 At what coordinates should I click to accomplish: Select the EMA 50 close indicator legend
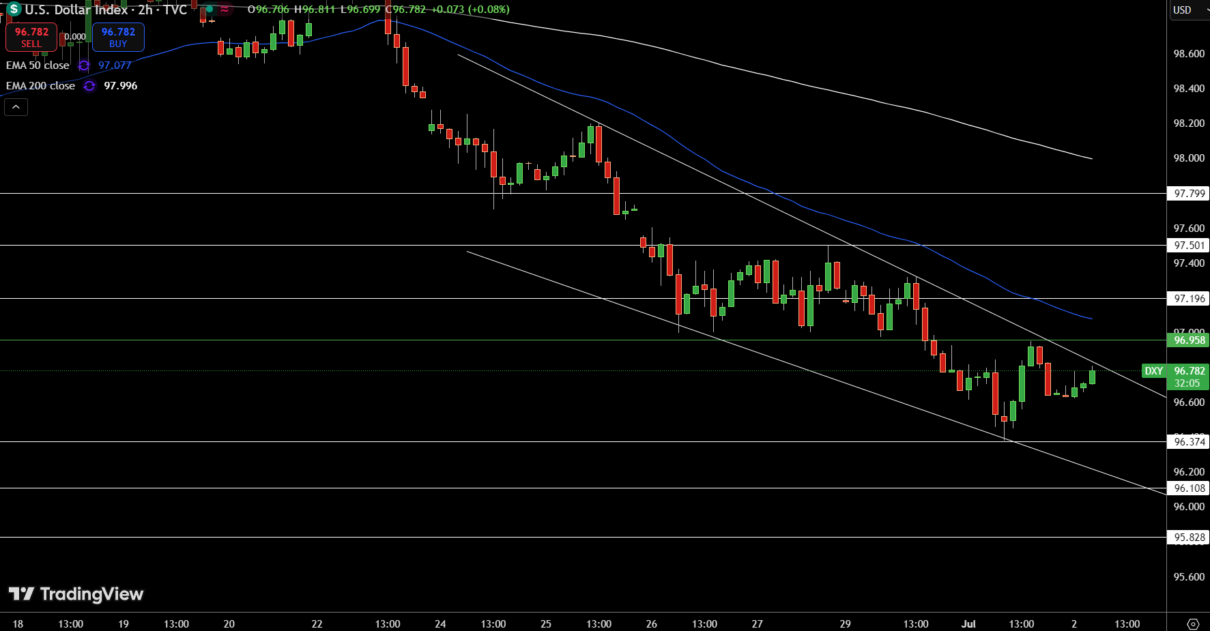pos(38,65)
